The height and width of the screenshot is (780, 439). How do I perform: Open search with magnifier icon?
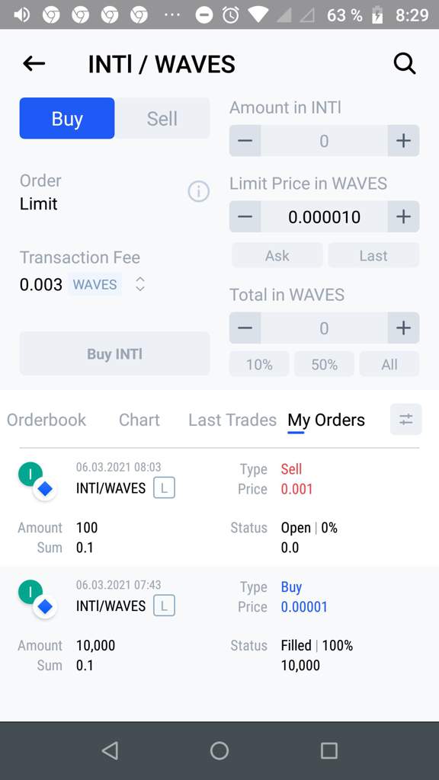404,64
